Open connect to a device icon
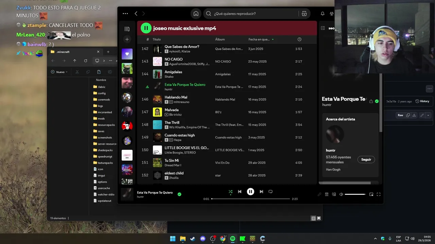The width and height of the screenshot is (435, 244). (334, 194)
